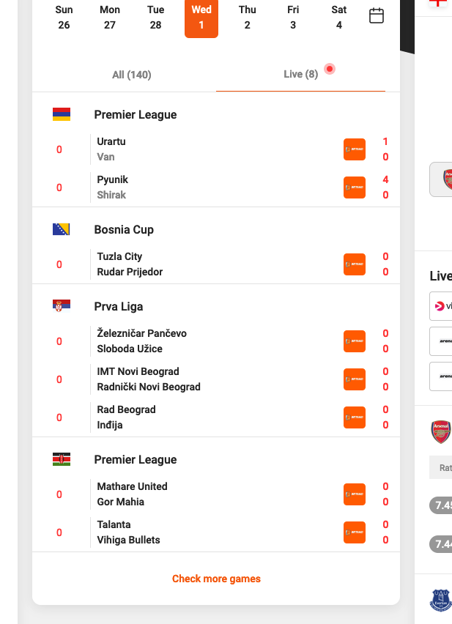Screen dimensions: 452x624
Task: Open the calendar icon in the date bar
Action: pos(377,15)
